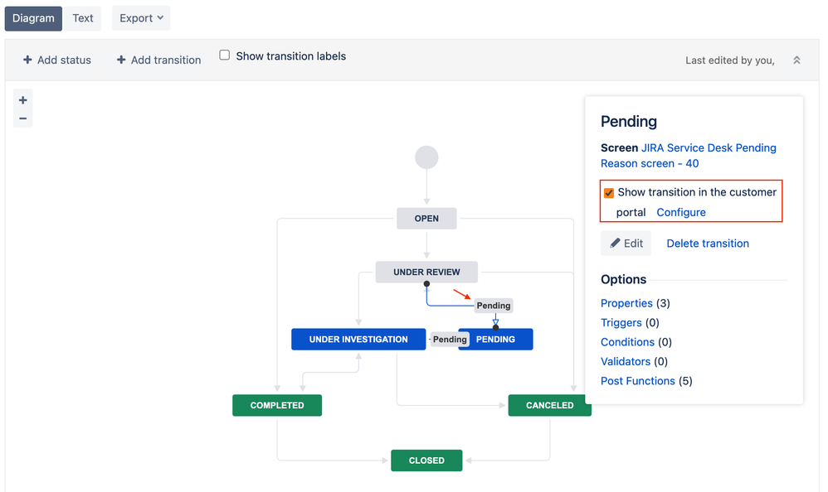Open transition Properties link
Screen dimensions: 828x492
point(626,303)
